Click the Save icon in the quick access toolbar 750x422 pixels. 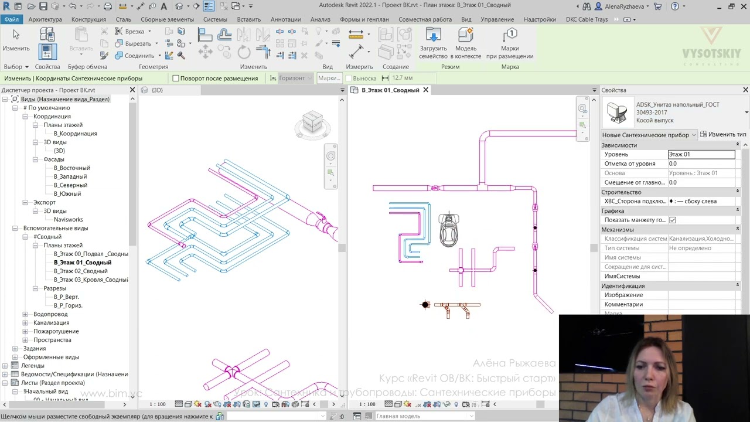43,6
